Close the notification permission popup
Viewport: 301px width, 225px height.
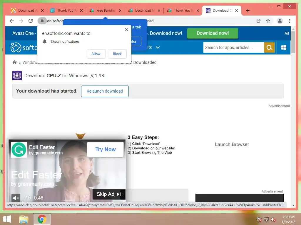coord(126,30)
